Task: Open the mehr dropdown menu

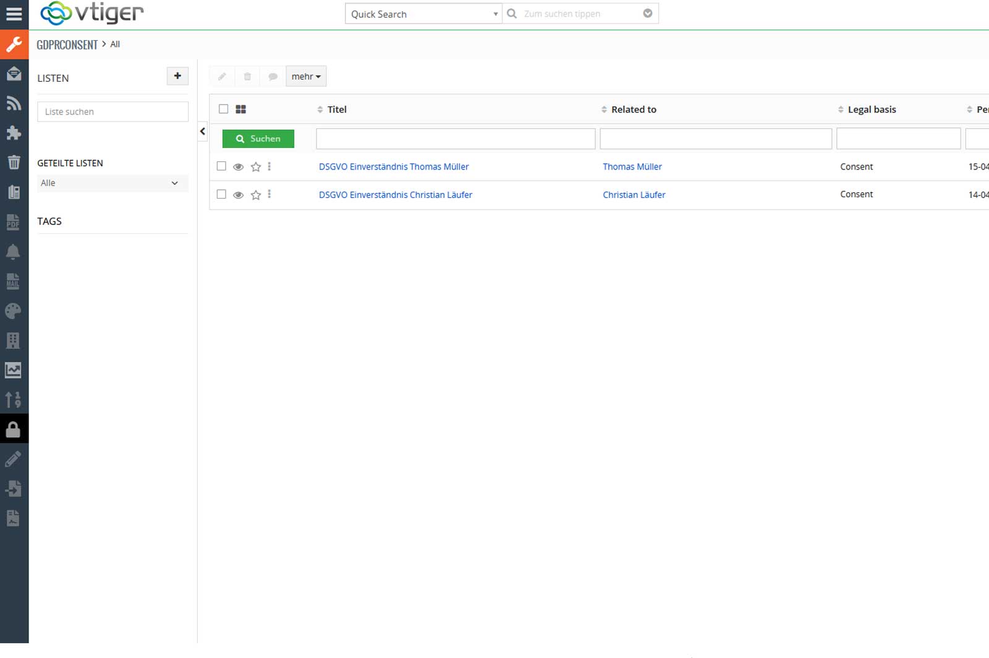Action: [306, 77]
